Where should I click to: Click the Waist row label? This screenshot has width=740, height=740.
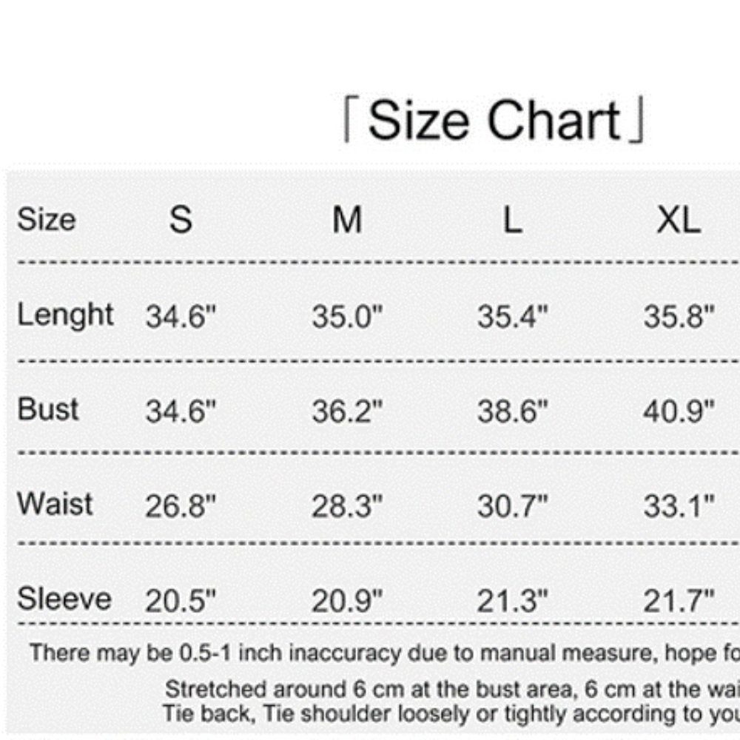coord(55,503)
